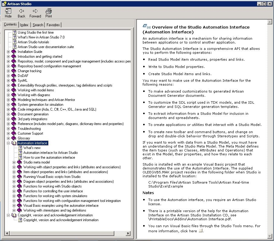The image size is (274, 241).
Task: Expand the Repository based configuration management node
Action: coord(8,66)
